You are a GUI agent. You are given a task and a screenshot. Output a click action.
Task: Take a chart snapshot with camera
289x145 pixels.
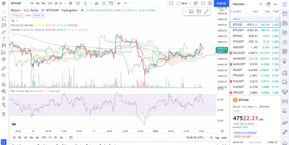tap(210, 3)
